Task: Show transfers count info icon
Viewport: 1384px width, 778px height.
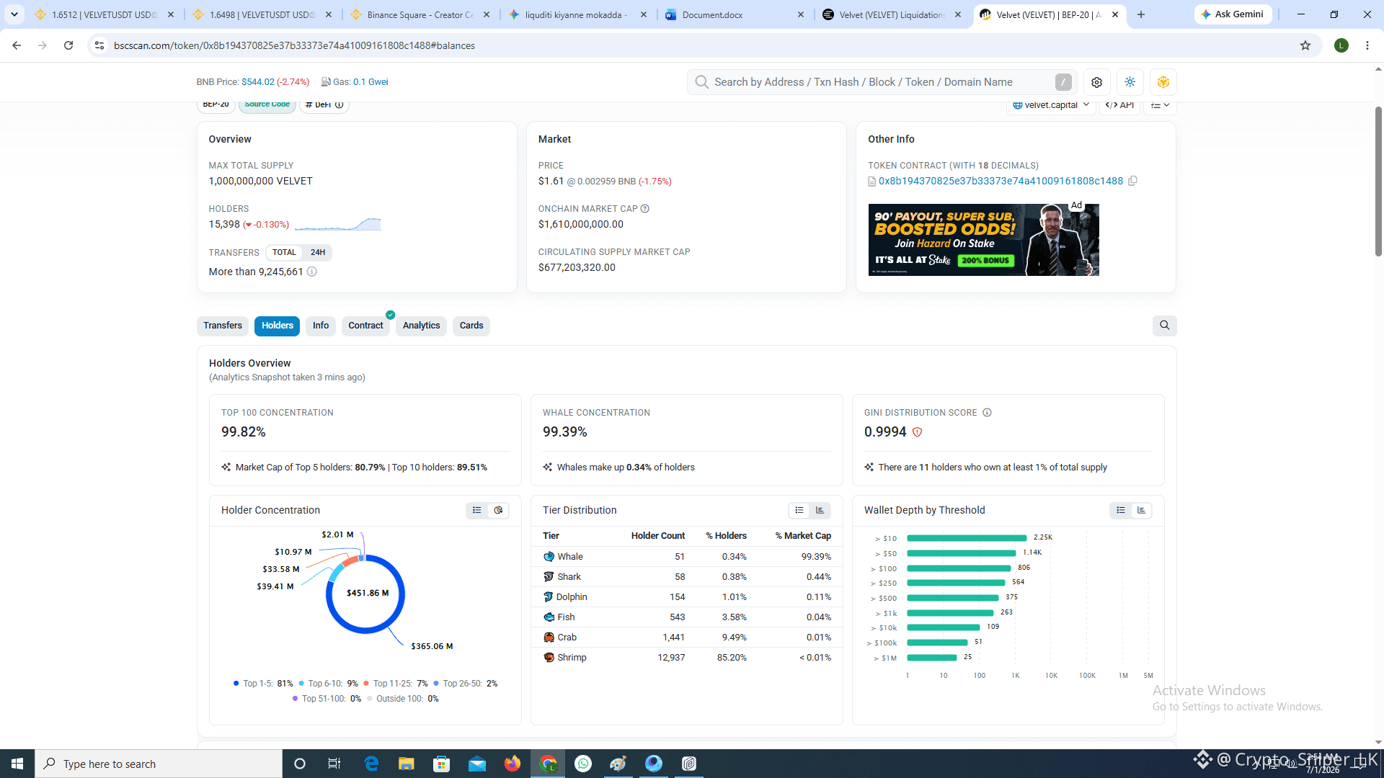Action: pyautogui.click(x=312, y=272)
